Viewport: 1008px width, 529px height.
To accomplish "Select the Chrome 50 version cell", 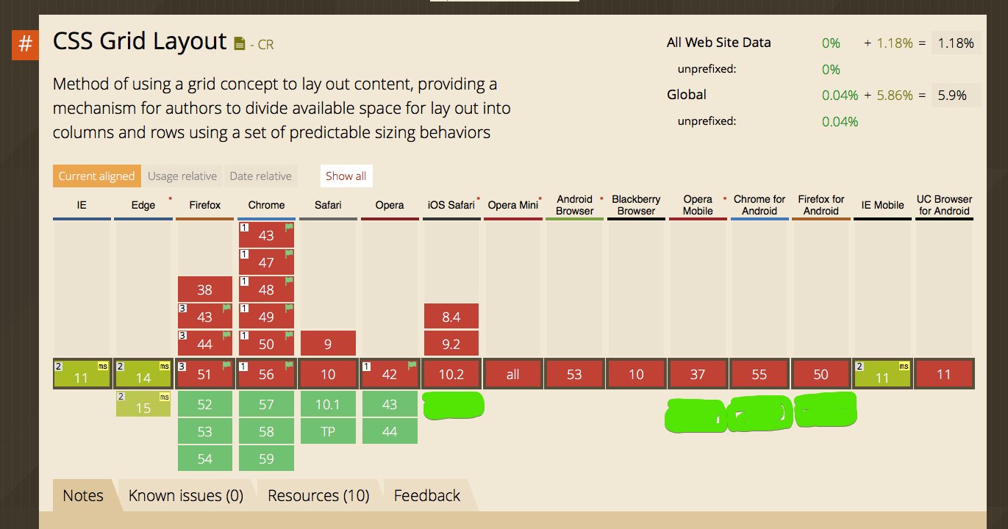I will point(266,344).
